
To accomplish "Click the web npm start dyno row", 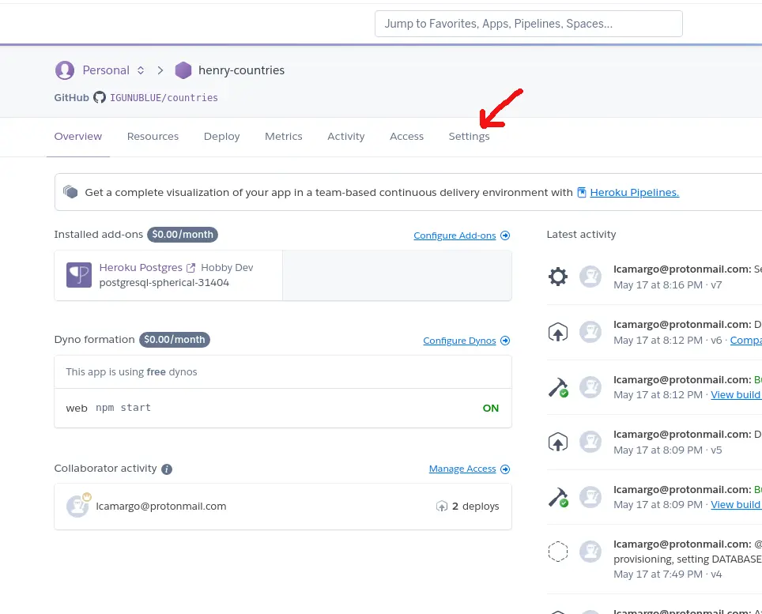I will pos(283,408).
